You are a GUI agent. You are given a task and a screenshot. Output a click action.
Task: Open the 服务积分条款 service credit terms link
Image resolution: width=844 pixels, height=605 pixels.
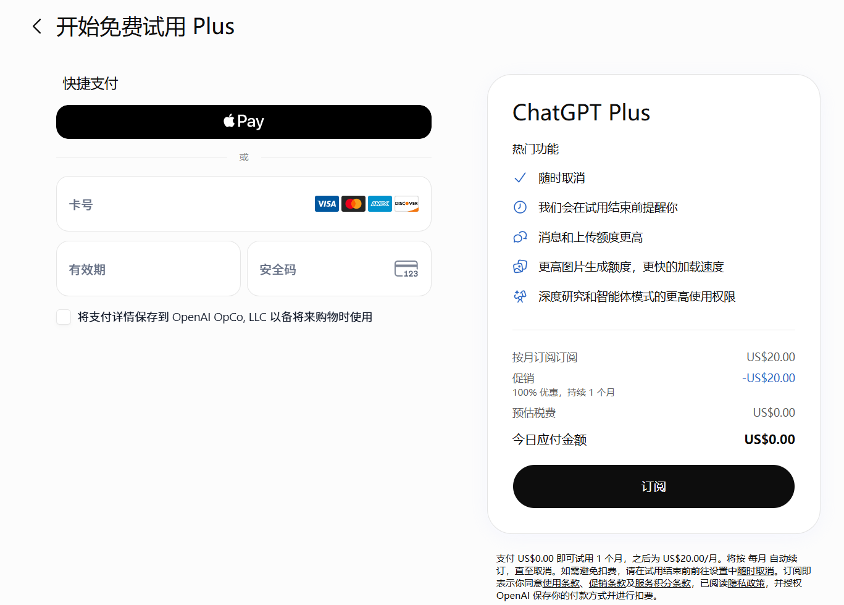pyautogui.click(x=663, y=583)
